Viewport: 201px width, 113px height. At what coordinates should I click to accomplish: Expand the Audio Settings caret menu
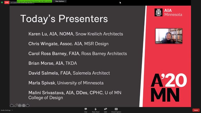tap(12, 110)
